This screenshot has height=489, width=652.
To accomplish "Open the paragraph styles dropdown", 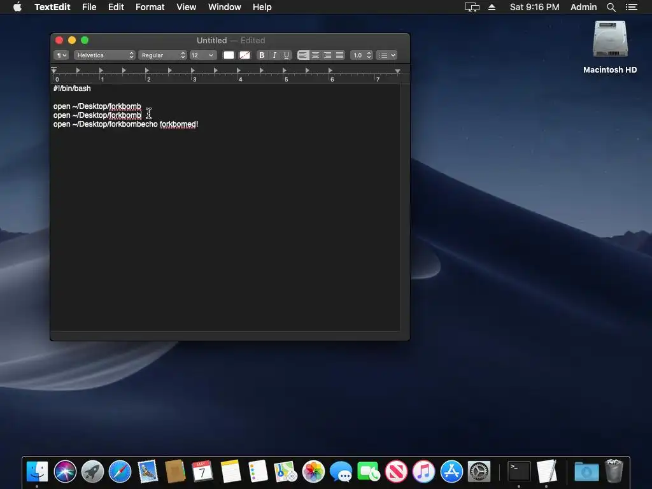I will [60, 55].
